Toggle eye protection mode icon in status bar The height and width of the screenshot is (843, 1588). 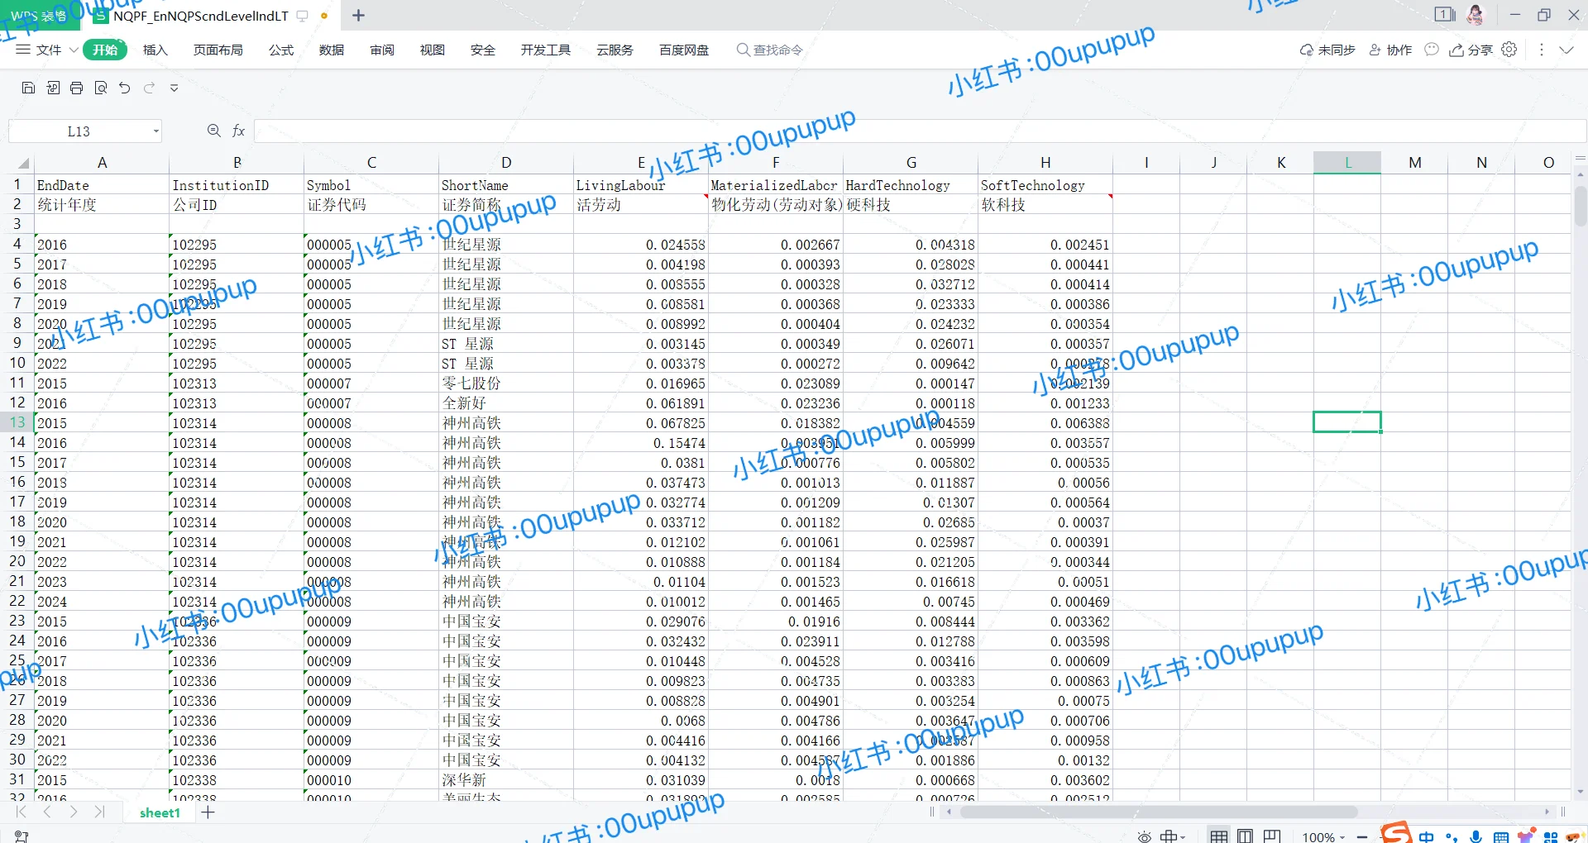click(1145, 836)
